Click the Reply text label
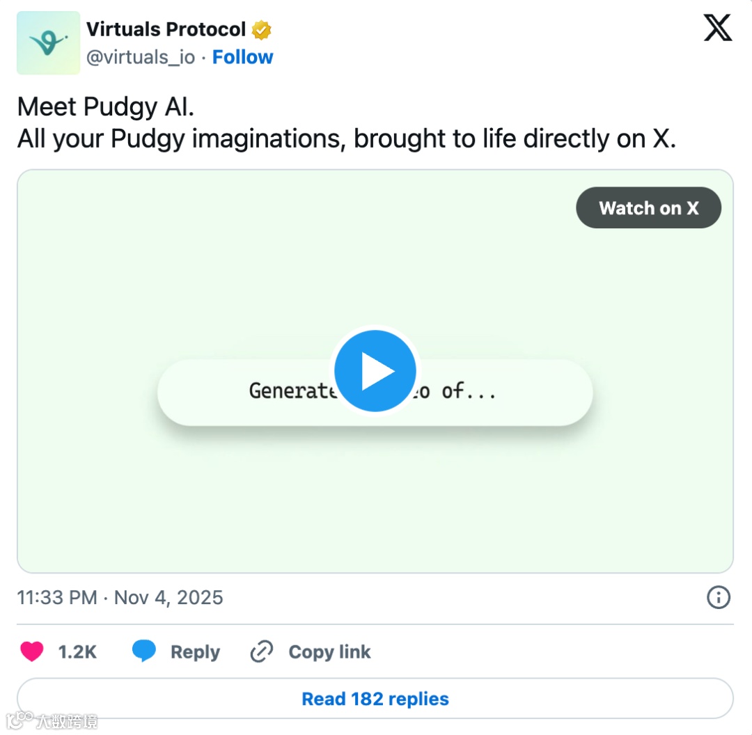The width and height of the screenshot is (752, 735). (x=195, y=652)
